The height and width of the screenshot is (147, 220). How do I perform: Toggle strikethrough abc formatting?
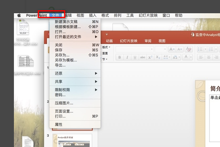point(143,57)
